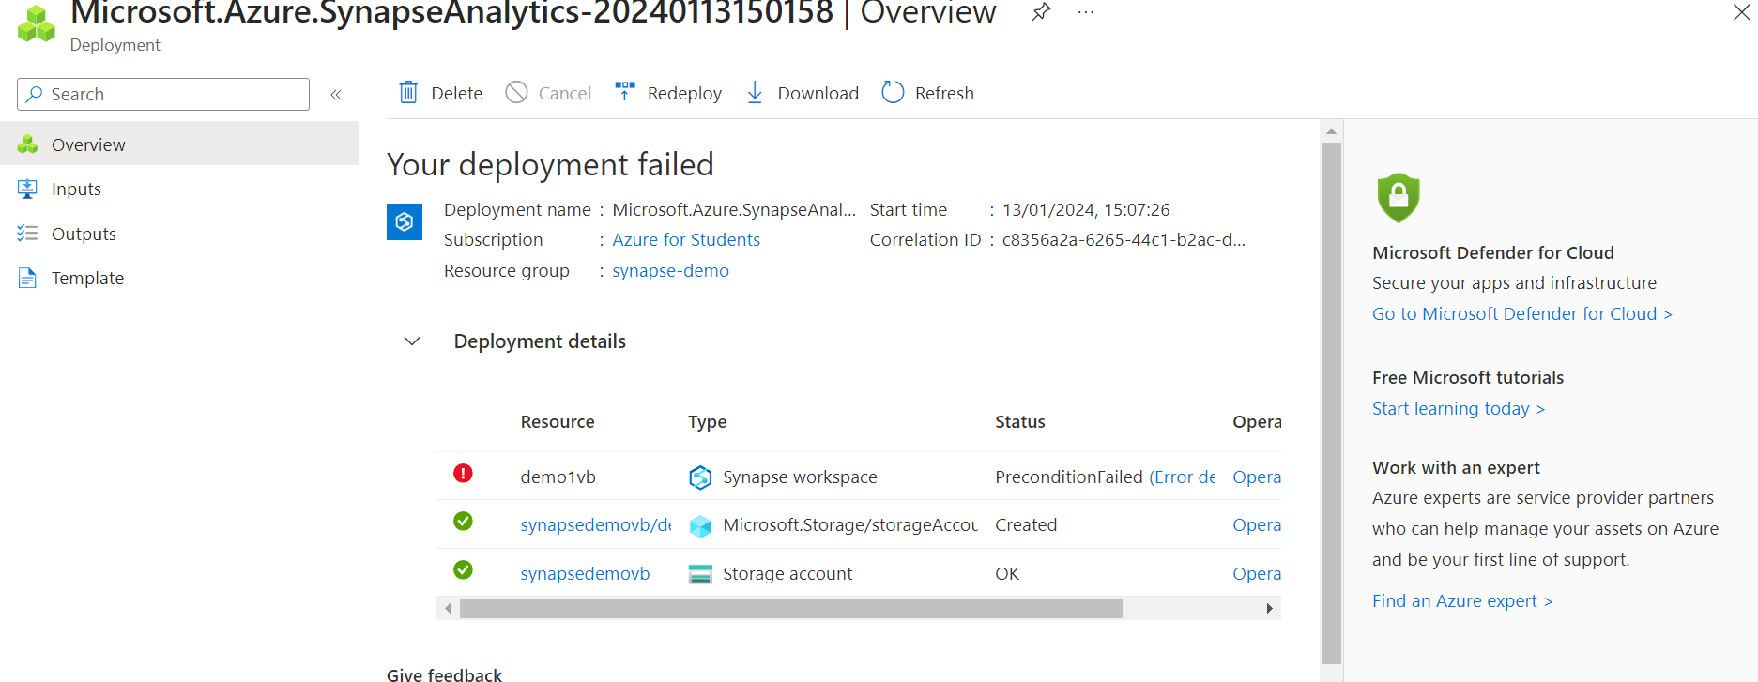Click the Refresh circular arrow icon

pos(893,92)
